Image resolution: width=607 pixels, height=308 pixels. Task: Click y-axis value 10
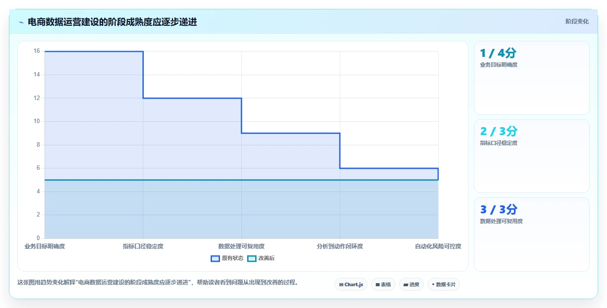[37, 121]
